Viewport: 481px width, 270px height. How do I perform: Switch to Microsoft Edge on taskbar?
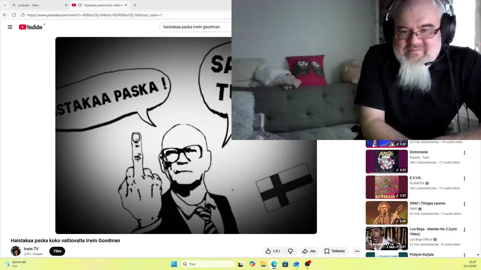click(x=274, y=264)
